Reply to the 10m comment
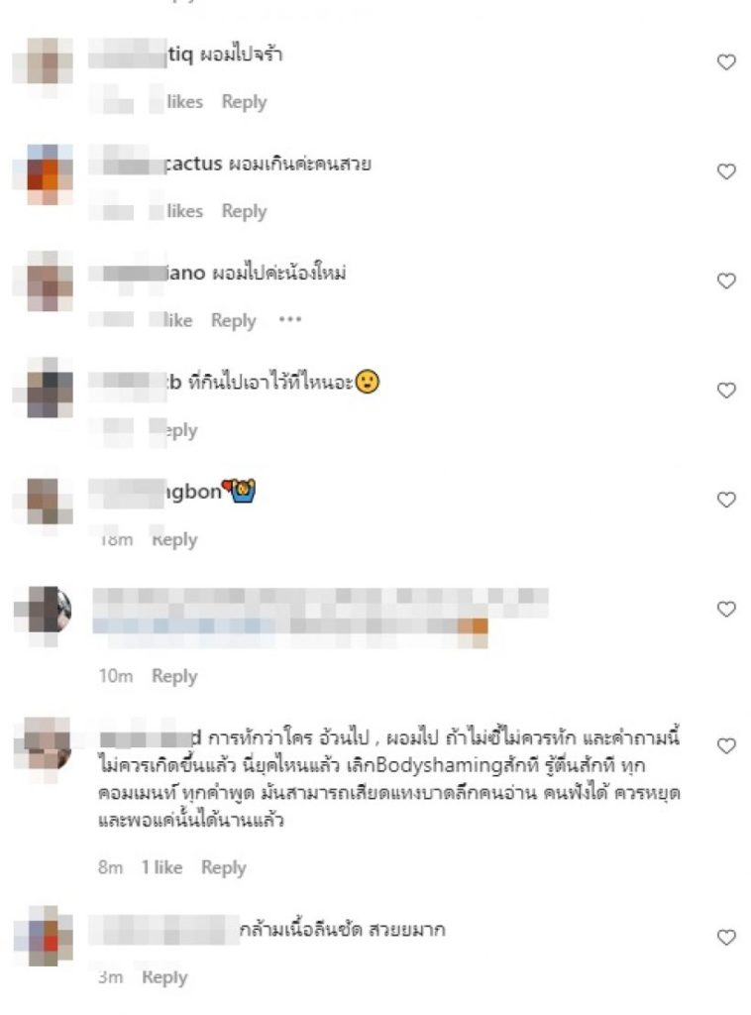This screenshot has height=1015, width=751. pos(174,676)
